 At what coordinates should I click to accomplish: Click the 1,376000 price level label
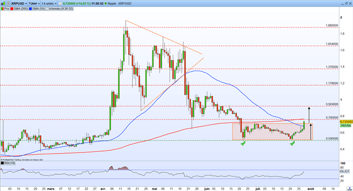[x=332, y=67]
